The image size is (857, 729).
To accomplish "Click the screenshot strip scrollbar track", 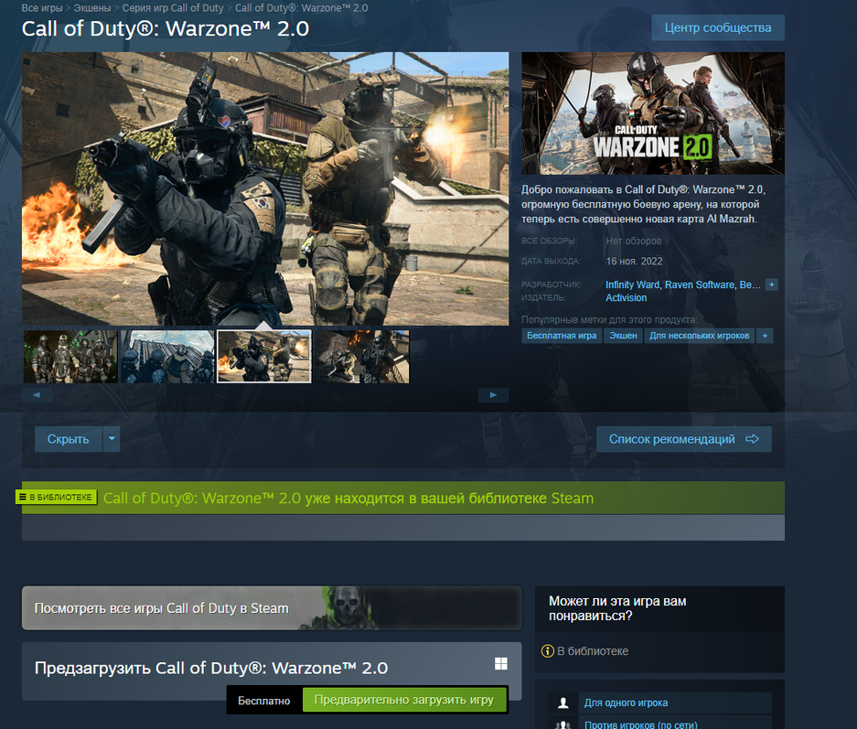I will pos(265,395).
